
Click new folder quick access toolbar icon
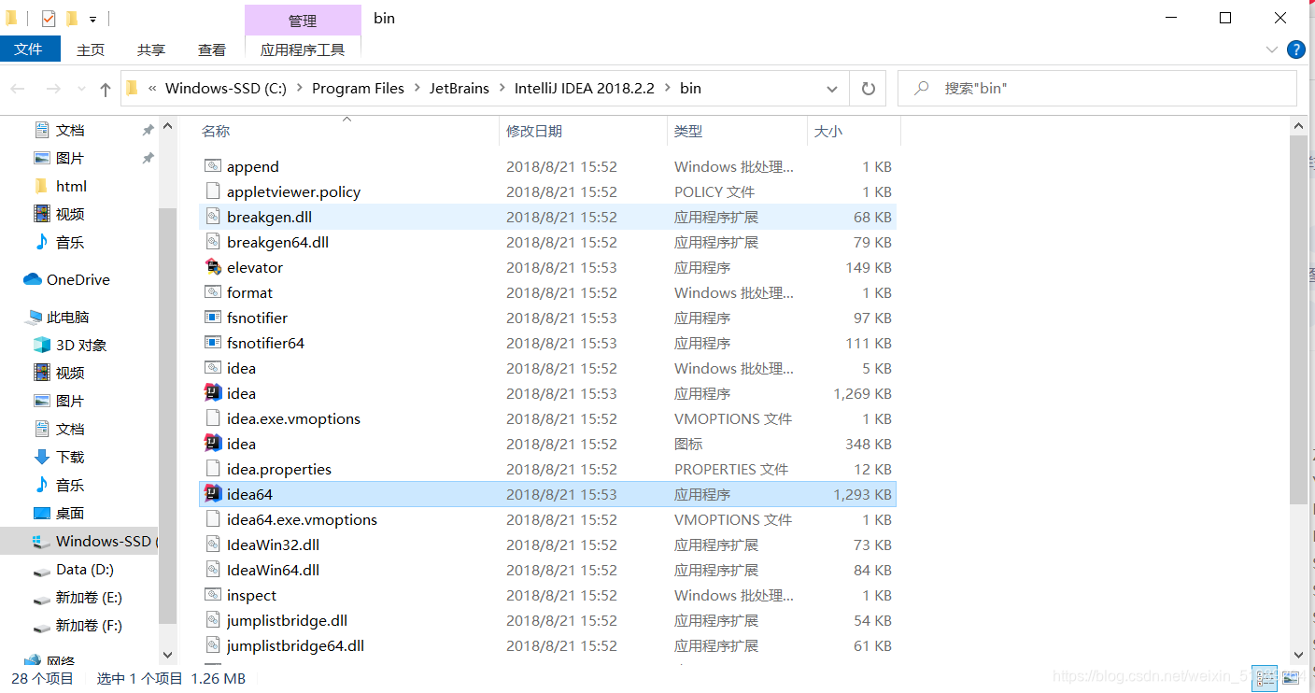point(72,19)
